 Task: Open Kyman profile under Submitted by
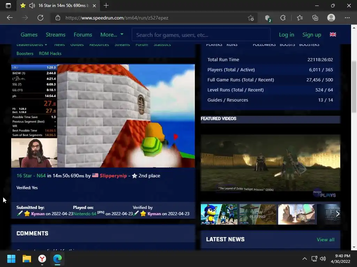[x=38, y=214]
